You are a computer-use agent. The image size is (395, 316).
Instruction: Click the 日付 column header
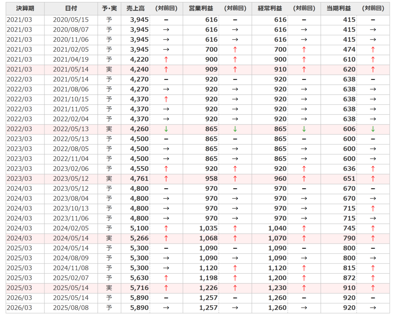click(x=71, y=8)
